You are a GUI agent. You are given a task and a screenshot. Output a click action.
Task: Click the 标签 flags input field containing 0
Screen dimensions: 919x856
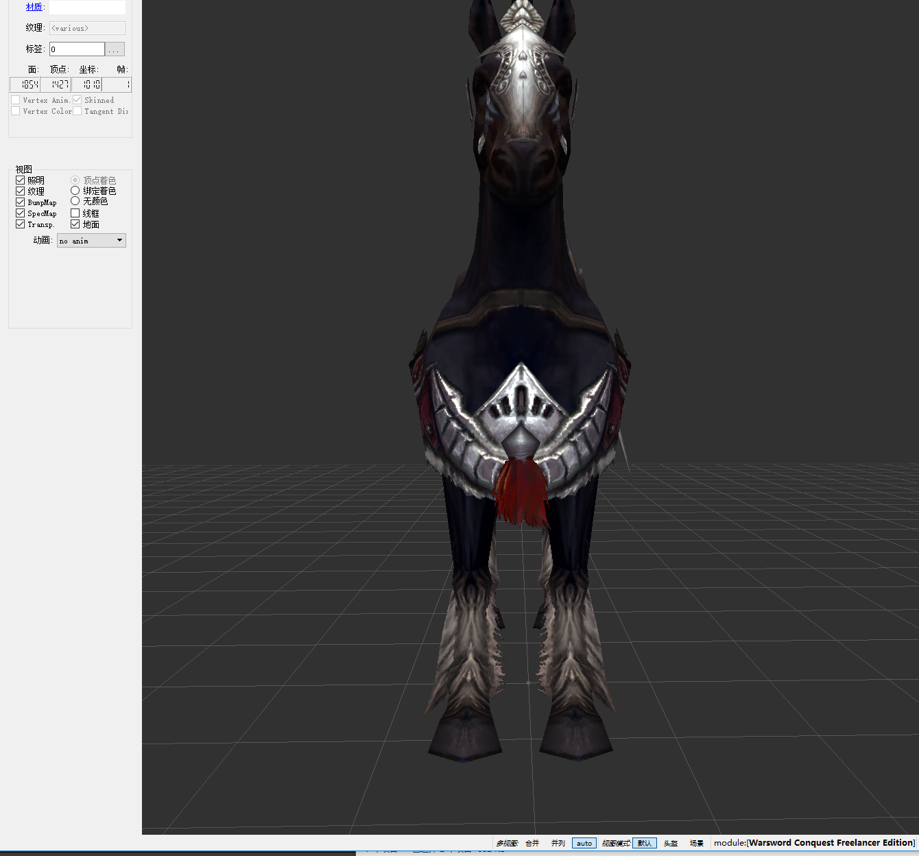click(x=77, y=49)
